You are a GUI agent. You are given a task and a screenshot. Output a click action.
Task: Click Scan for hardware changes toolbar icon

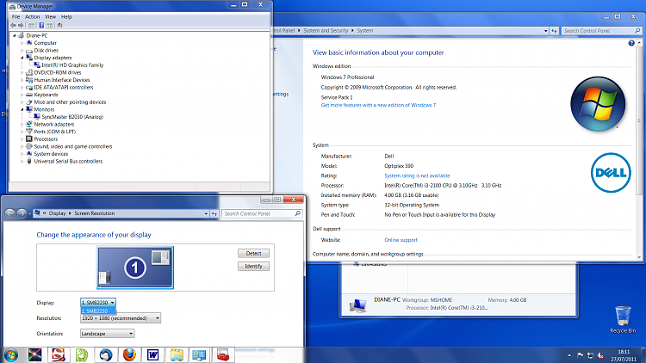point(59,26)
